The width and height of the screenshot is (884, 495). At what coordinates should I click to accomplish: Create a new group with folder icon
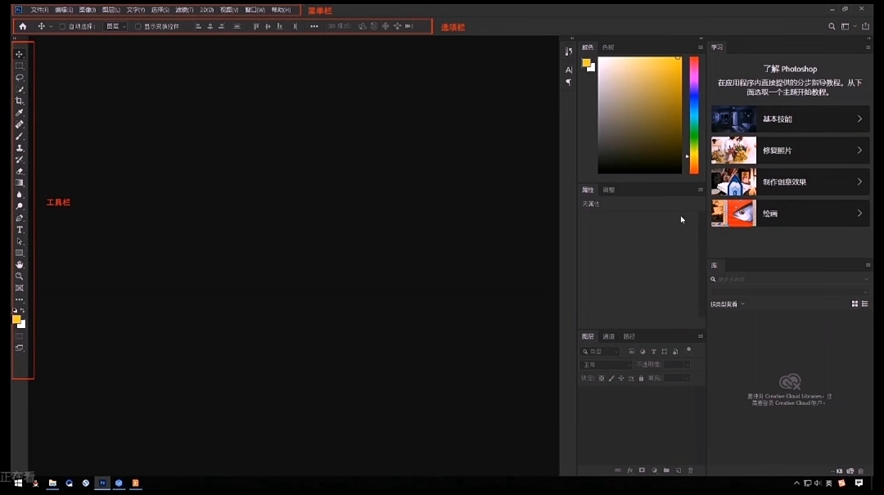(666, 470)
